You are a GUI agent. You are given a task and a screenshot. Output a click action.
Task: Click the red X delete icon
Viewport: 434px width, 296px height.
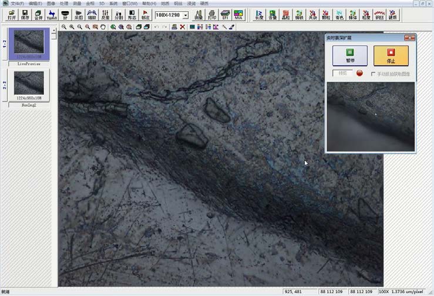click(x=183, y=27)
